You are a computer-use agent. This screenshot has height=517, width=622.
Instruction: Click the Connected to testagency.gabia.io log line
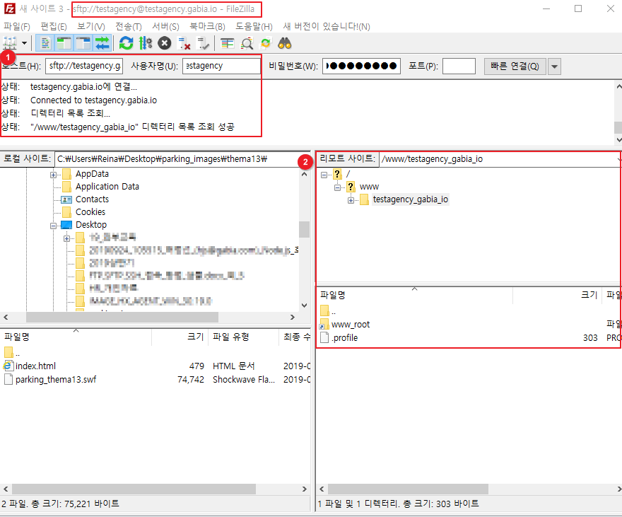[93, 100]
